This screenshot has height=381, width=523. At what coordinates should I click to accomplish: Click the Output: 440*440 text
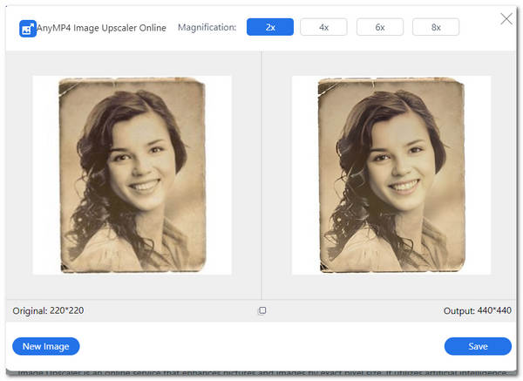click(478, 310)
